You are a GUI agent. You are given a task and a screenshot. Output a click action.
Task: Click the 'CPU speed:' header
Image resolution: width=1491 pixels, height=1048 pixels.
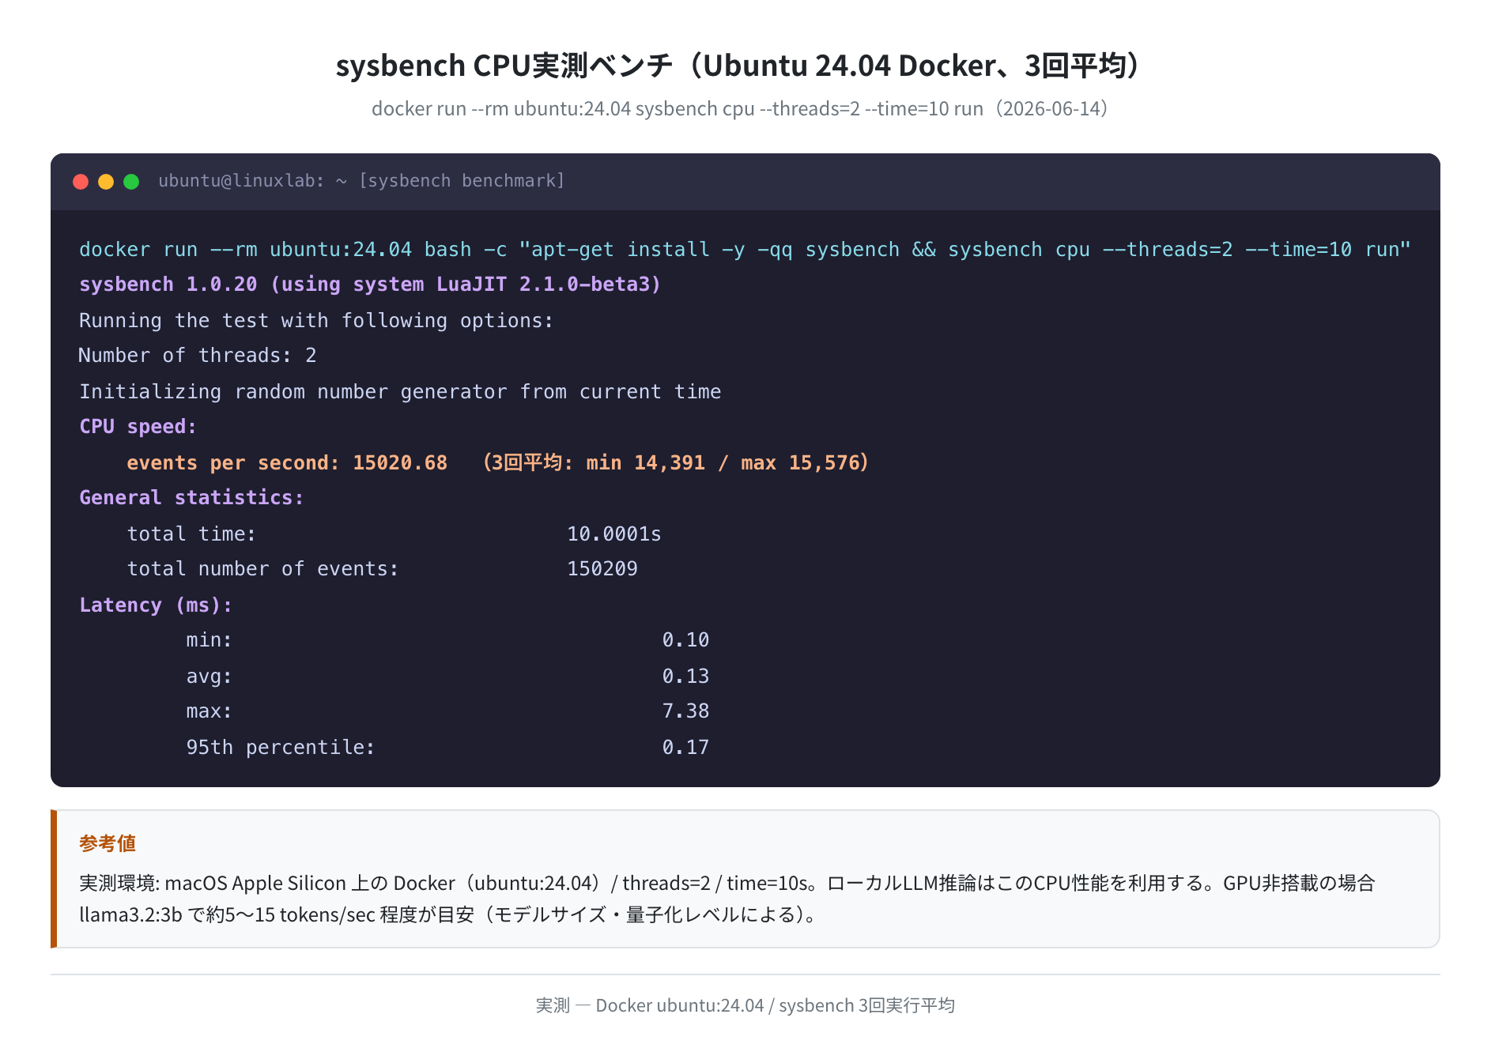tap(138, 427)
